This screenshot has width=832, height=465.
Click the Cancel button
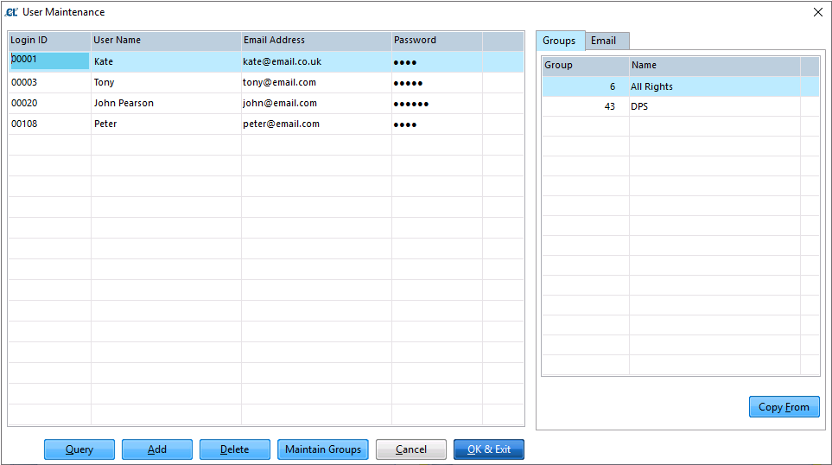[x=411, y=449]
